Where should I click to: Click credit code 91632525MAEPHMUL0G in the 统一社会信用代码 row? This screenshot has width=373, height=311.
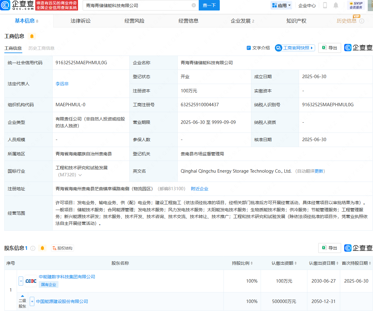pos(81,63)
